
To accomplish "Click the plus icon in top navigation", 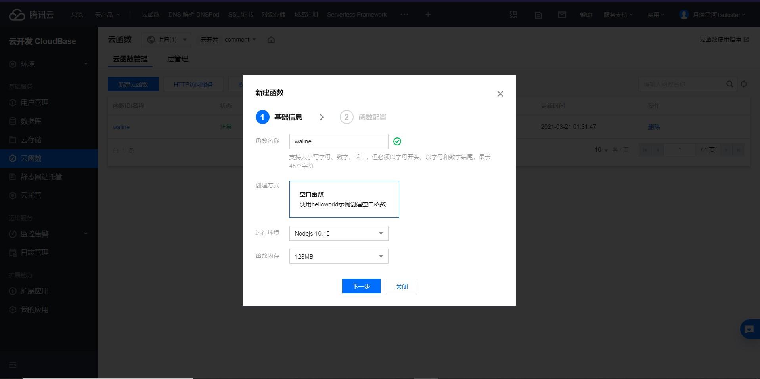I will click(x=428, y=15).
